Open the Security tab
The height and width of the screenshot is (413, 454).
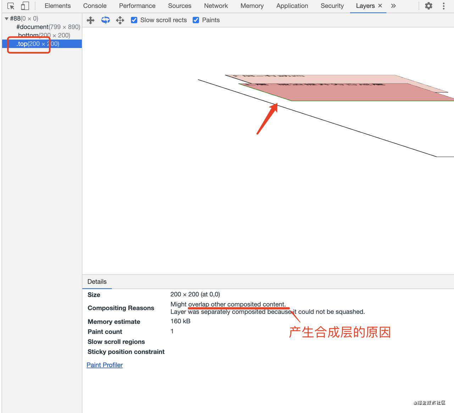(332, 6)
